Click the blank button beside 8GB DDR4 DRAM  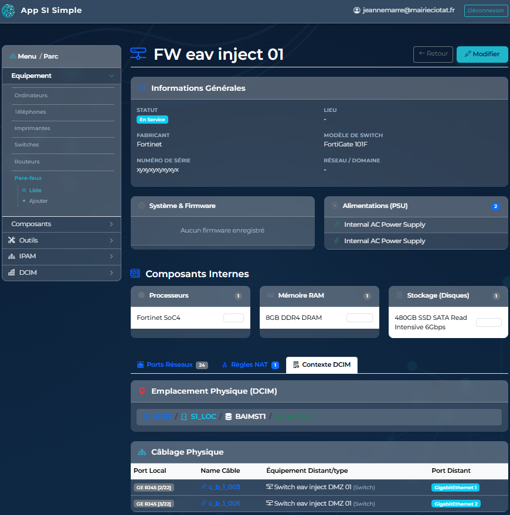tap(359, 318)
